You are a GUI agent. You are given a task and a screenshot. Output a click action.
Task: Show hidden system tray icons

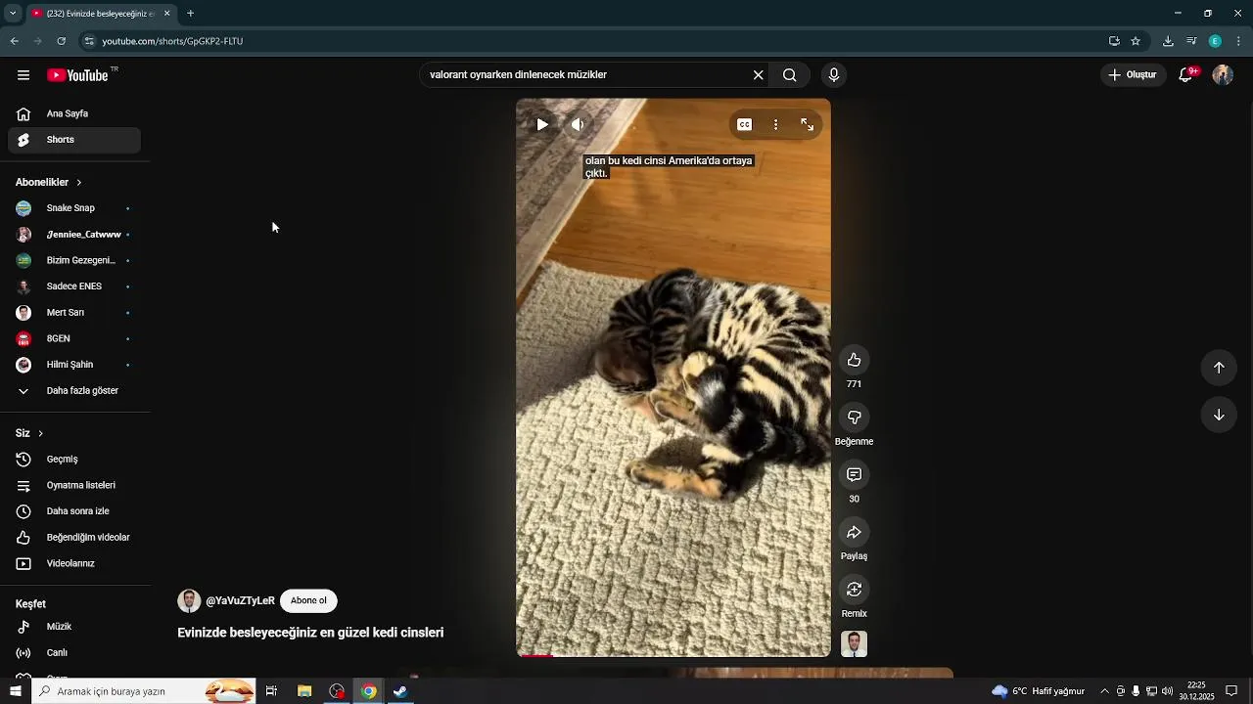click(x=1104, y=691)
